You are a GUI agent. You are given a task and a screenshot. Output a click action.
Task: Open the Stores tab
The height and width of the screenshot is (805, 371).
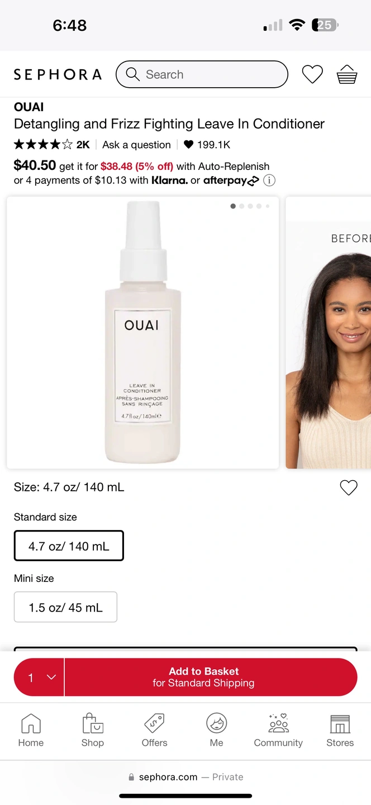(340, 731)
